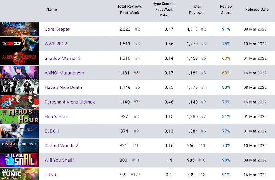Image resolution: width=275 pixels, height=180 pixels.
Task: Click Core Keeper's 4,813 total reviews
Action: tap(192, 29)
